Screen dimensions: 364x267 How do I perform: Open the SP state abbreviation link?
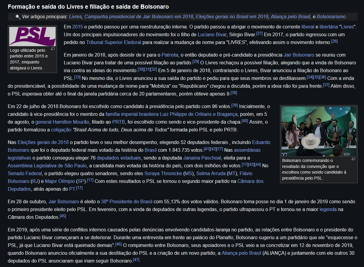[x=80, y=181]
